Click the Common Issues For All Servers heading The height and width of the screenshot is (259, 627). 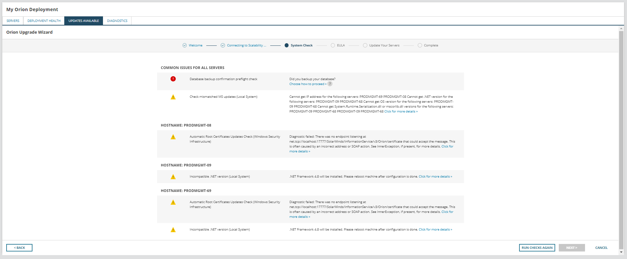click(x=192, y=68)
